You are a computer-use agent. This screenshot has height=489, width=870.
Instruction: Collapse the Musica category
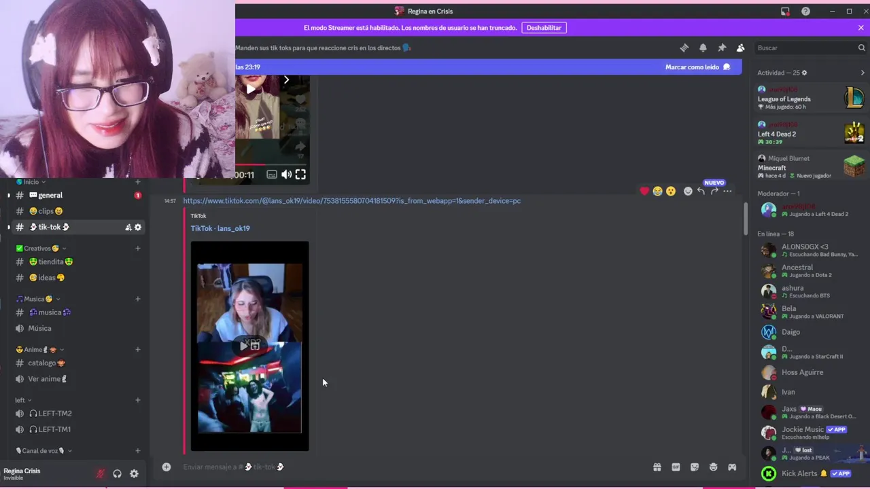point(38,299)
